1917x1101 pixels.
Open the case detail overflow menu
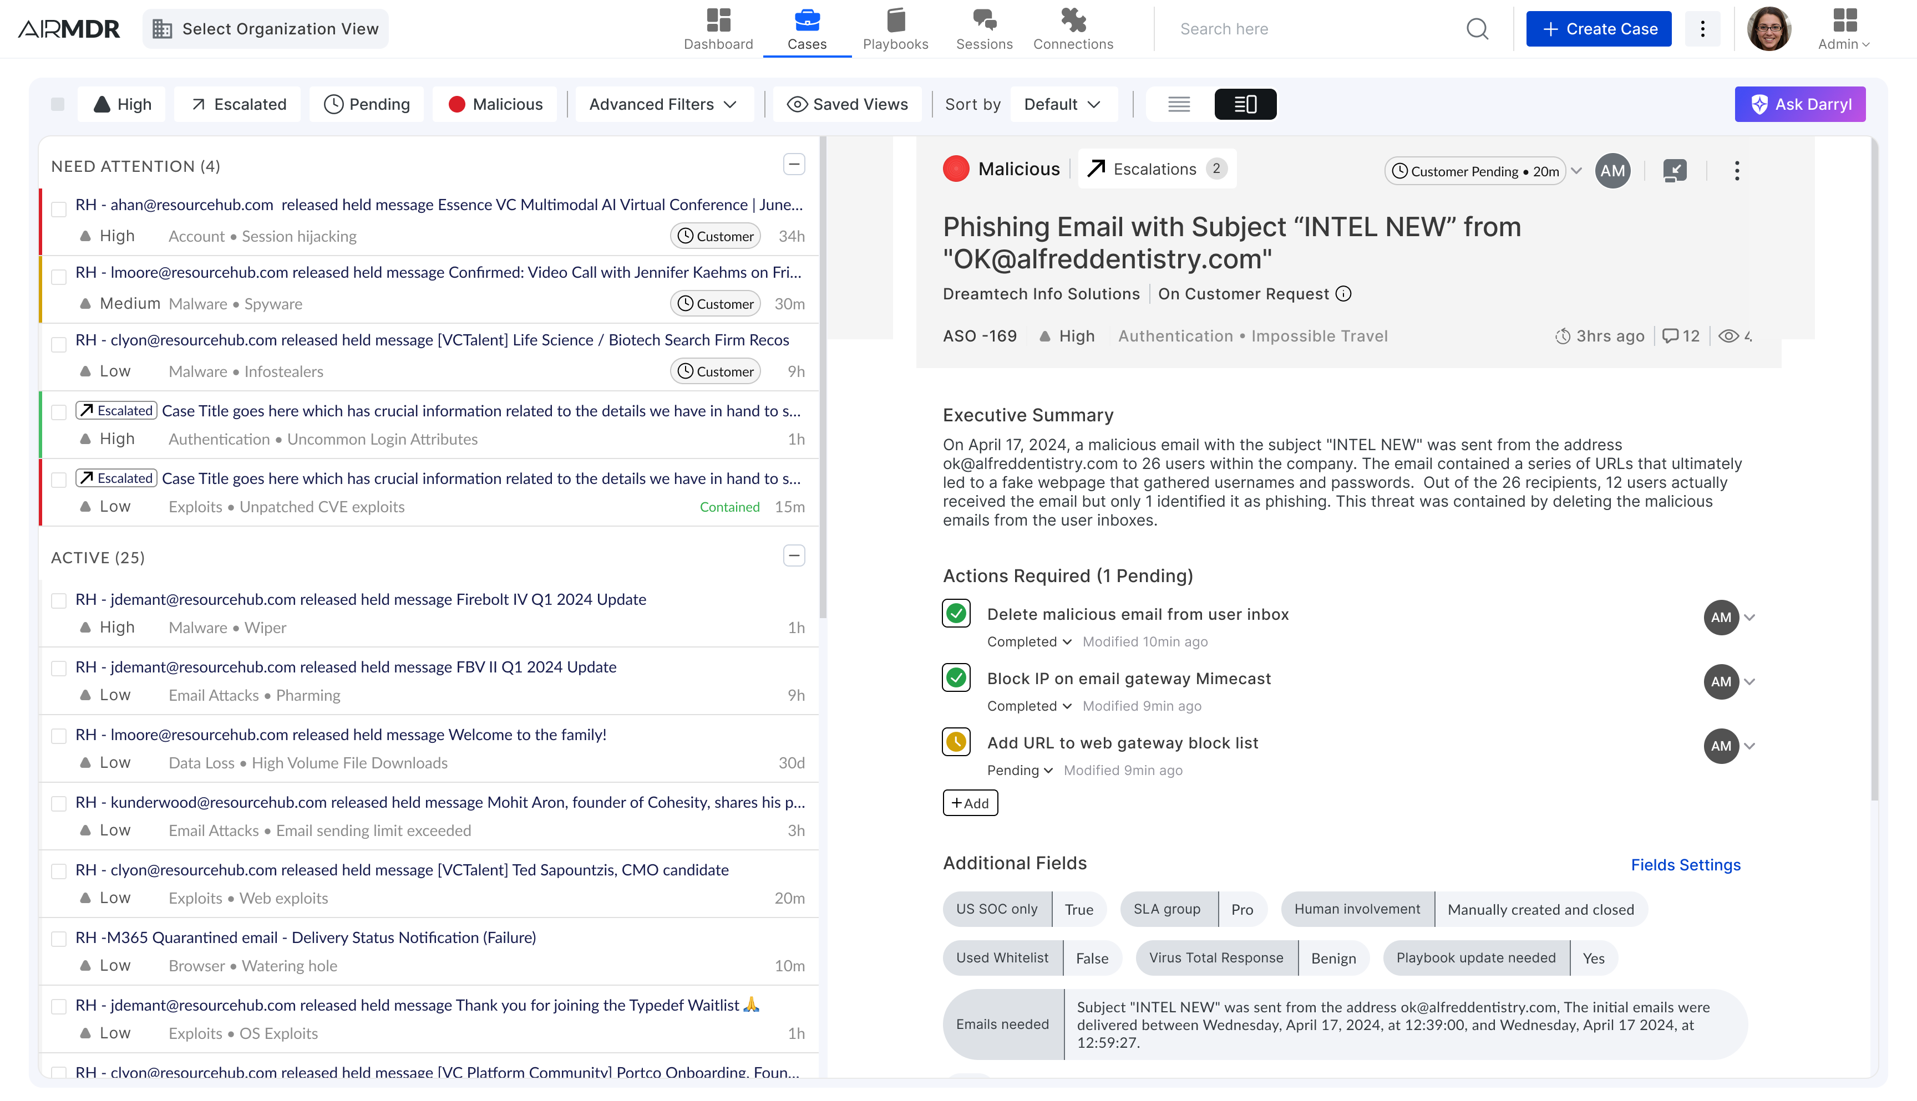pos(1736,171)
